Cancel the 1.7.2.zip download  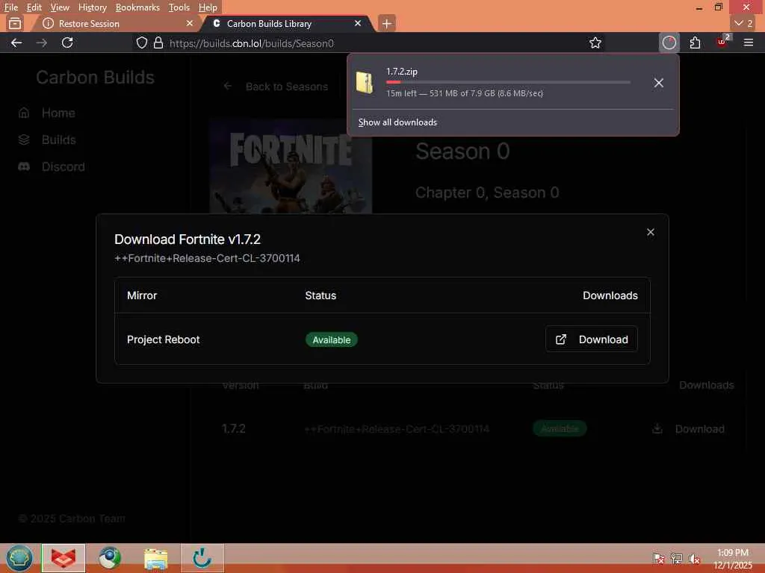point(659,83)
